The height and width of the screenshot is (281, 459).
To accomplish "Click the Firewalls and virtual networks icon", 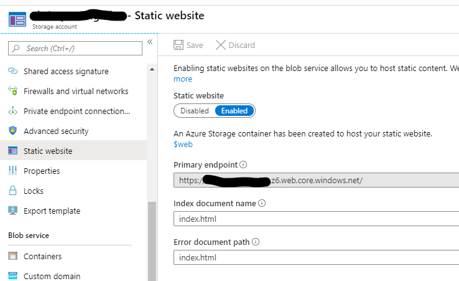I will (x=12, y=91).
